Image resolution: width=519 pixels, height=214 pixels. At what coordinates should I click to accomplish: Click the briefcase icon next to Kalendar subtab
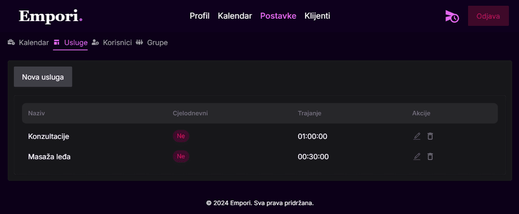[x=11, y=42]
